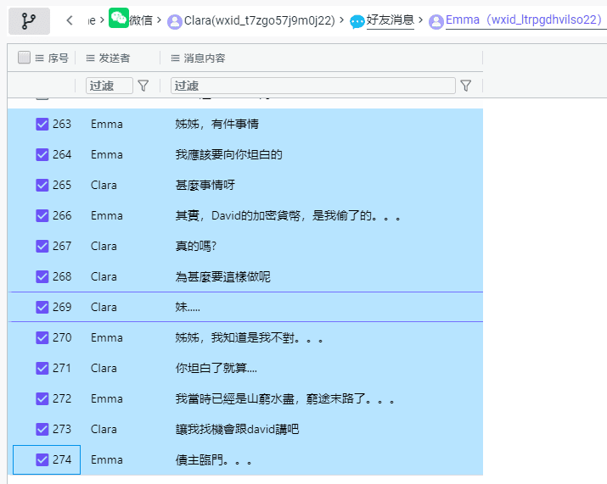The height and width of the screenshot is (484, 607).
Task: Open the 微信 breadcrumb item
Action: click(141, 20)
